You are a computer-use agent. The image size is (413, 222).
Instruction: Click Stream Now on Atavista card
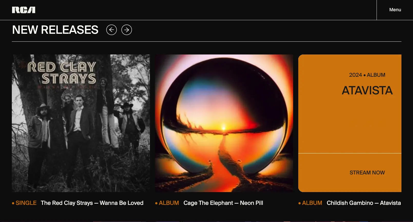click(367, 173)
